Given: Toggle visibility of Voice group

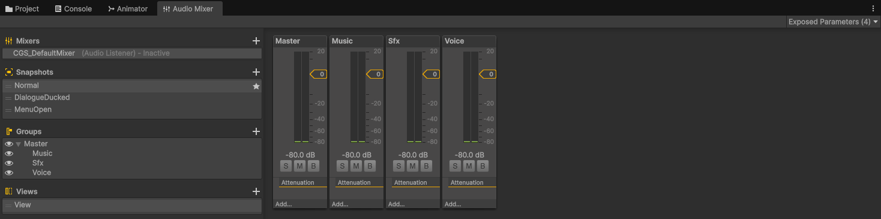Looking at the screenshot, I should point(9,173).
